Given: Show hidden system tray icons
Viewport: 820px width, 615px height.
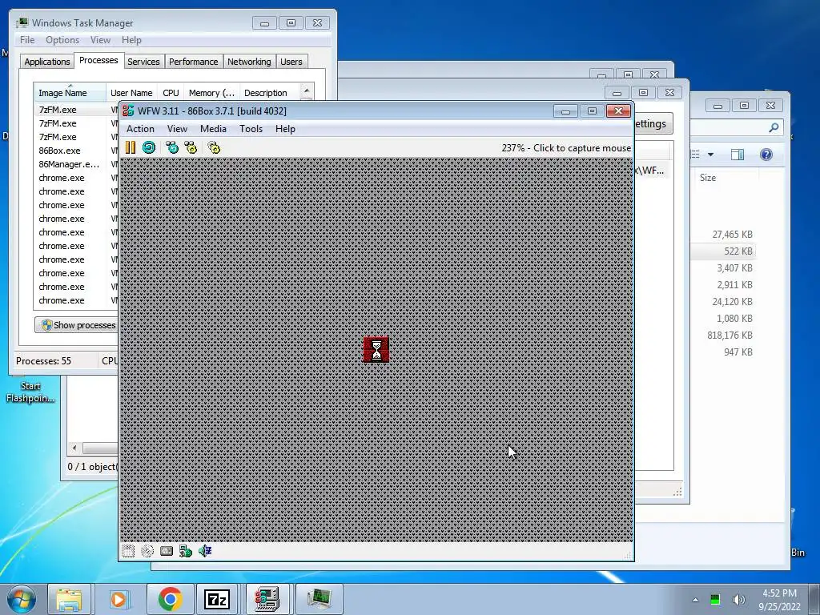Looking at the screenshot, I should (x=695, y=600).
